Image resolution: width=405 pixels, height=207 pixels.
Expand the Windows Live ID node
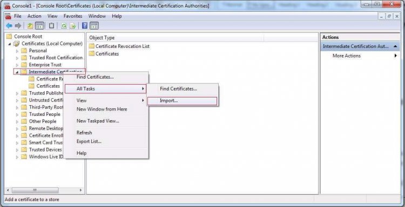pos(17,157)
